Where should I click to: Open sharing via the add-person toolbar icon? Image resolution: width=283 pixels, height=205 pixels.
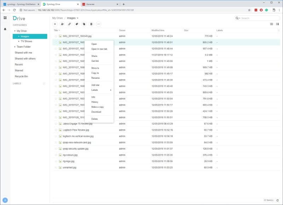(x=63, y=24)
